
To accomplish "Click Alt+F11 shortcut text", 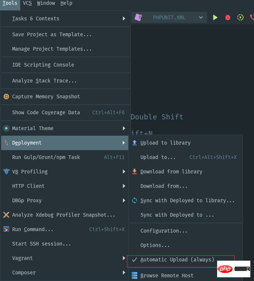I will pos(114,157).
